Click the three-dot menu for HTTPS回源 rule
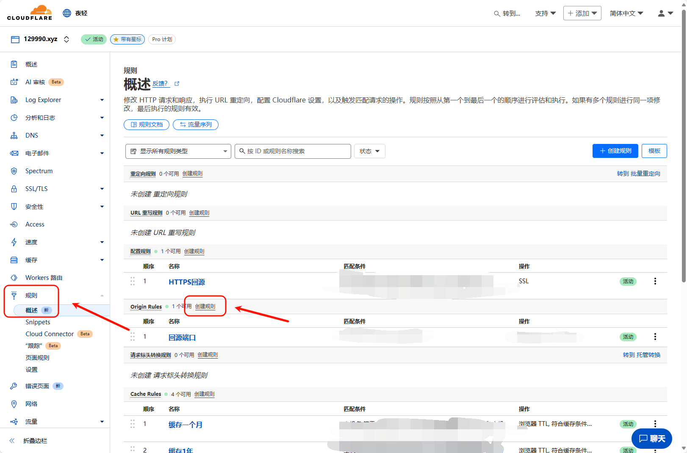 point(655,281)
